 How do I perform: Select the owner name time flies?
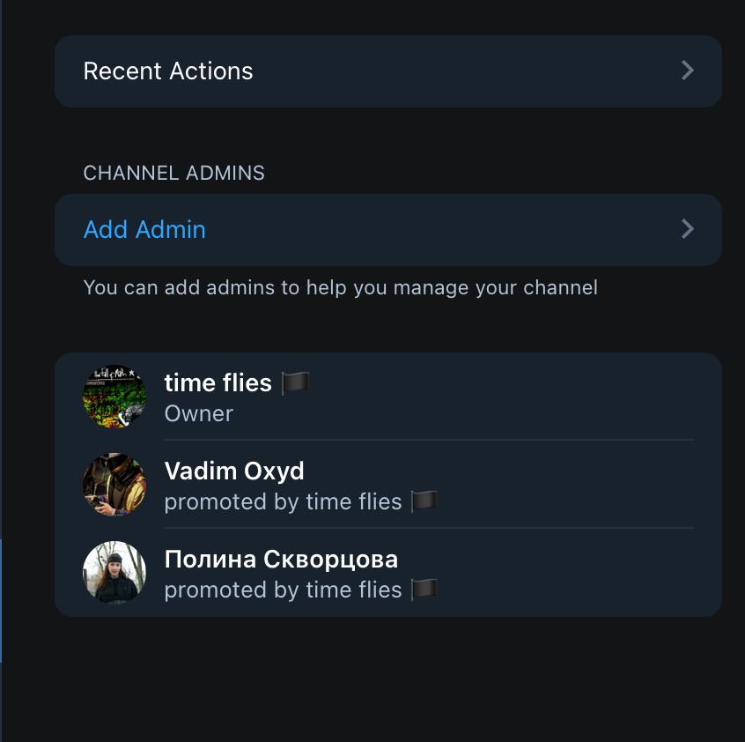(218, 382)
